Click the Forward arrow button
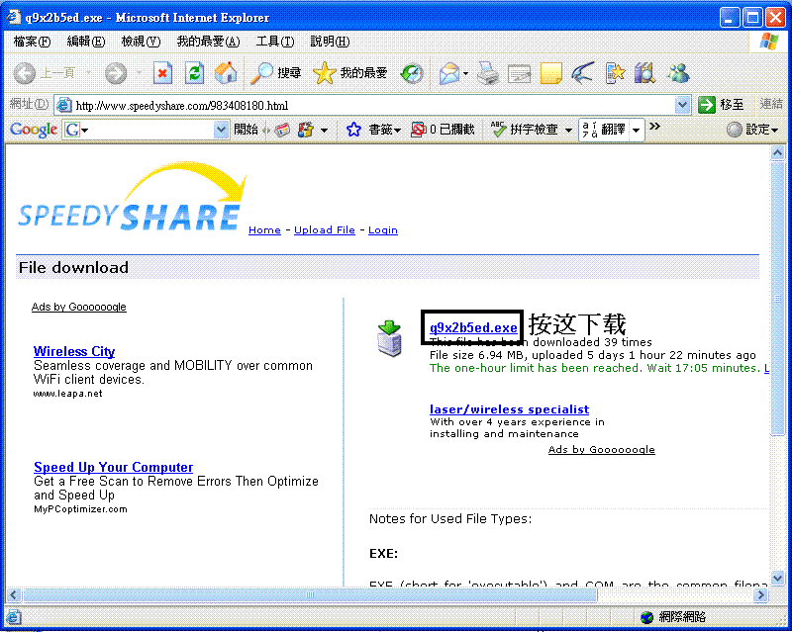 116,74
